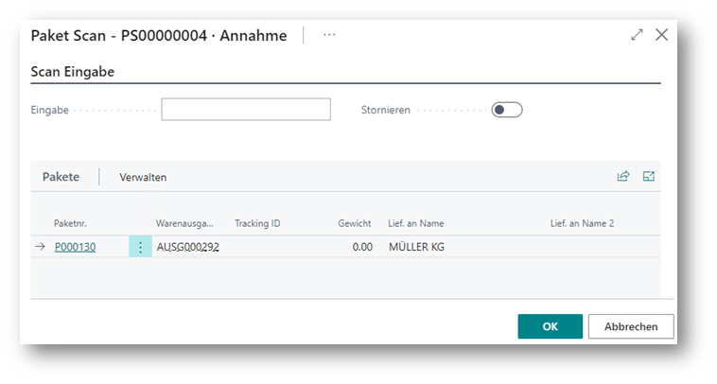Image resolution: width=717 pixels, height=384 pixels.
Task: Toggle the Stornieren switch
Action: coord(507,110)
